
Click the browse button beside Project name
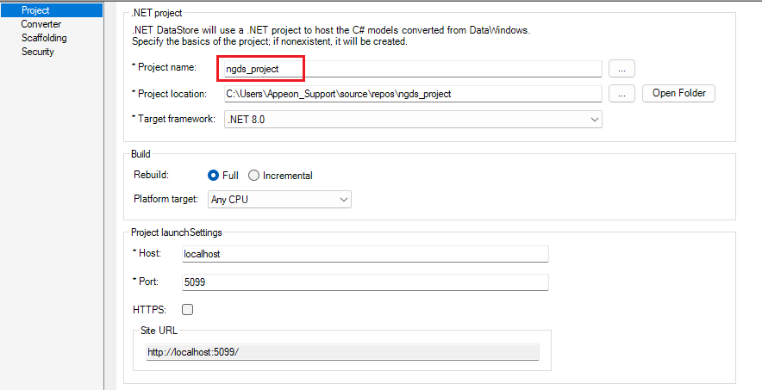621,68
